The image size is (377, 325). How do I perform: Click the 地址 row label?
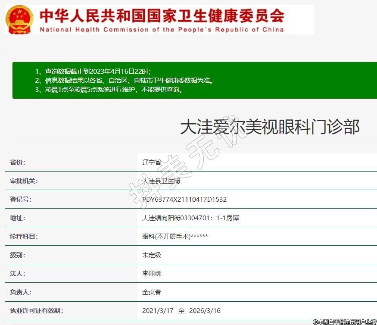point(18,218)
